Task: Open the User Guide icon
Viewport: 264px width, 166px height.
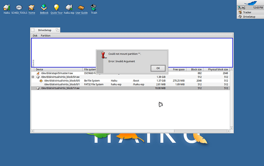Action: click(x=81, y=7)
